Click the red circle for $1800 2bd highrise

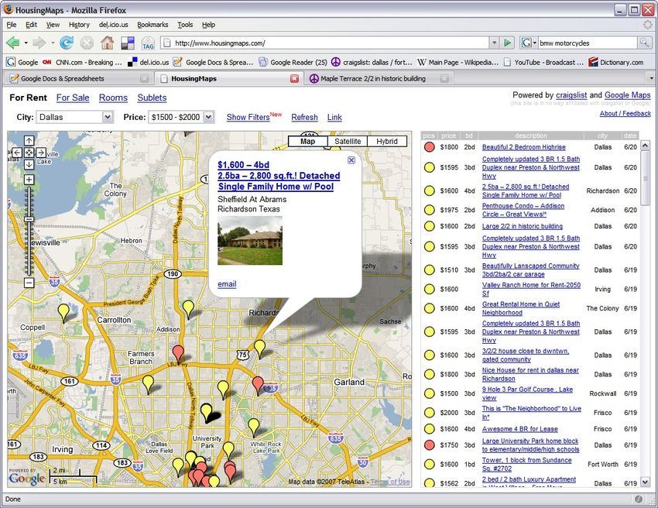(x=429, y=147)
